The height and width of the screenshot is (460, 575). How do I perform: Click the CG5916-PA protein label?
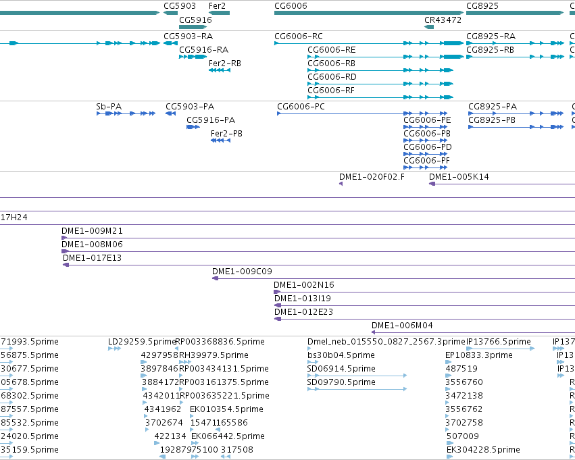[x=211, y=120]
